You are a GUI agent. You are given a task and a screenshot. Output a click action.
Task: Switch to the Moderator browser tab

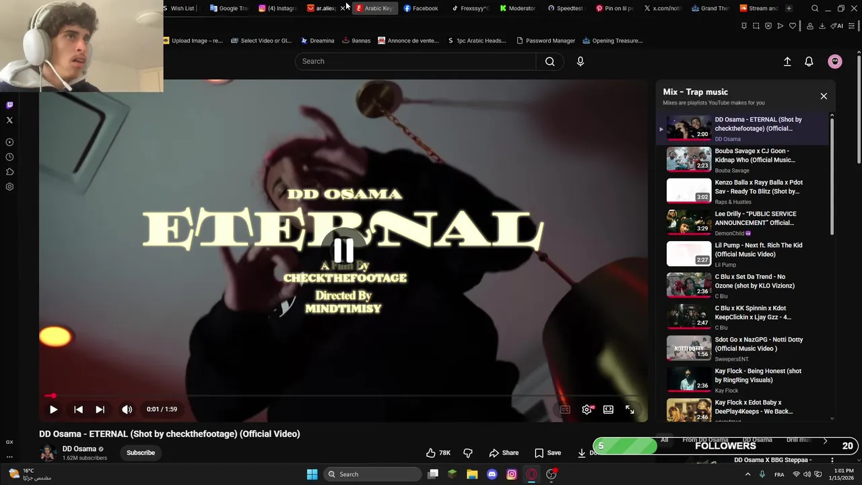pos(518,8)
